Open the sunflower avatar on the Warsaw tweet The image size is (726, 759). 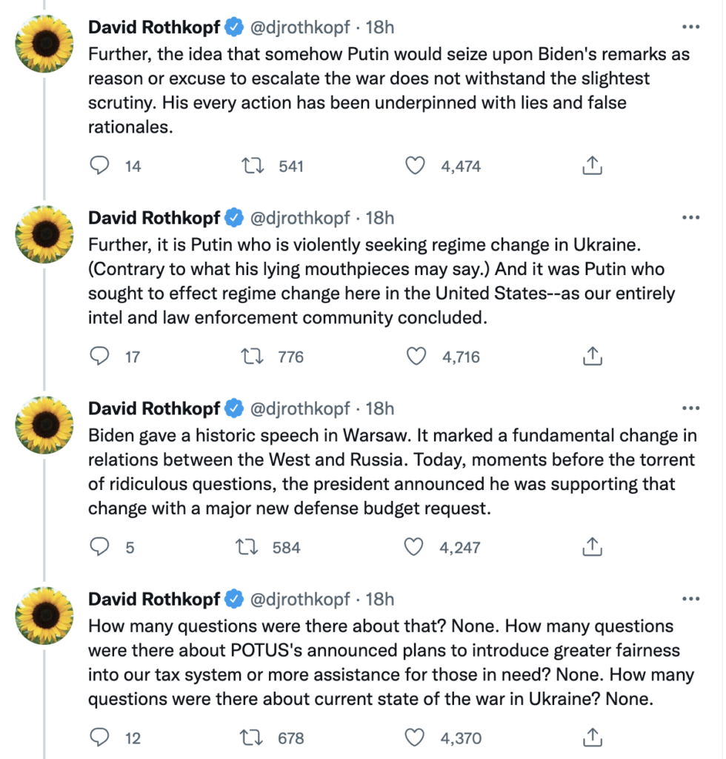(x=45, y=425)
